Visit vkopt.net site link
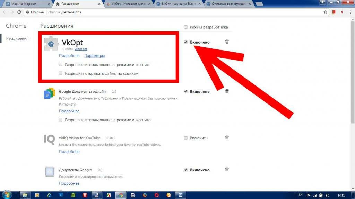The image size is (355, 199). tap(81, 49)
